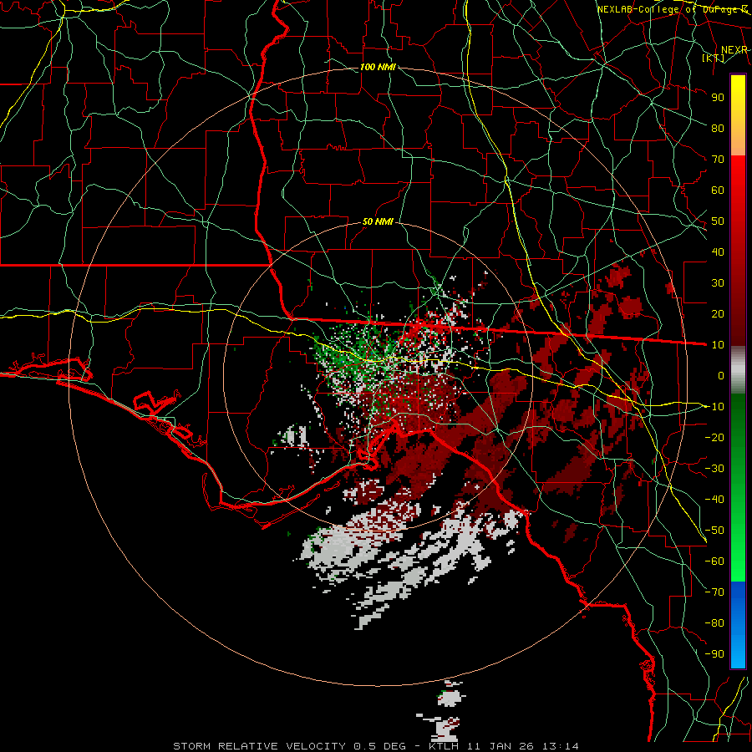Screen dimensions: 752x752
Task: Click the positive 50 value on velocity scale
Action: pyautogui.click(x=718, y=221)
